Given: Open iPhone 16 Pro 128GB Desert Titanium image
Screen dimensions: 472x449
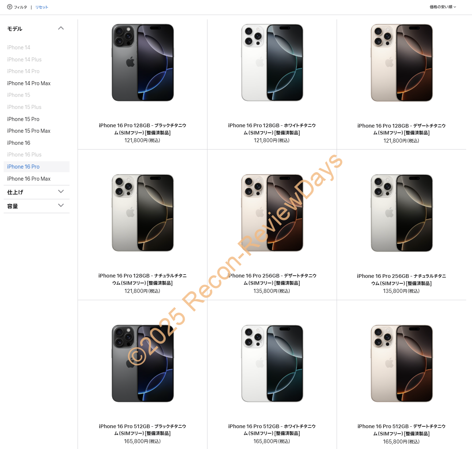Looking at the screenshot, I should point(402,63).
